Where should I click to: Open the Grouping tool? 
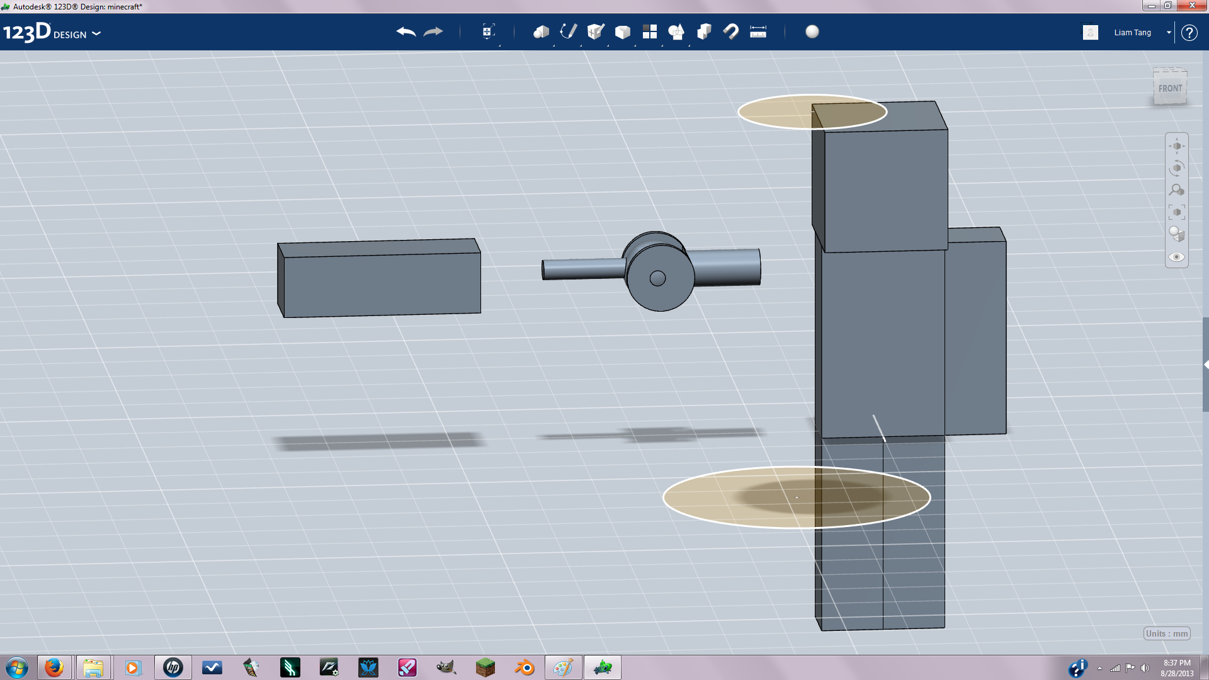coord(677,31)
